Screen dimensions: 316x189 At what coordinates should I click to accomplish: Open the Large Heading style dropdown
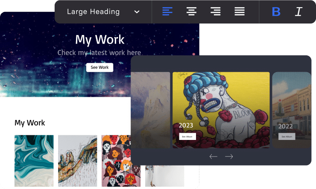tap(103, 12)
